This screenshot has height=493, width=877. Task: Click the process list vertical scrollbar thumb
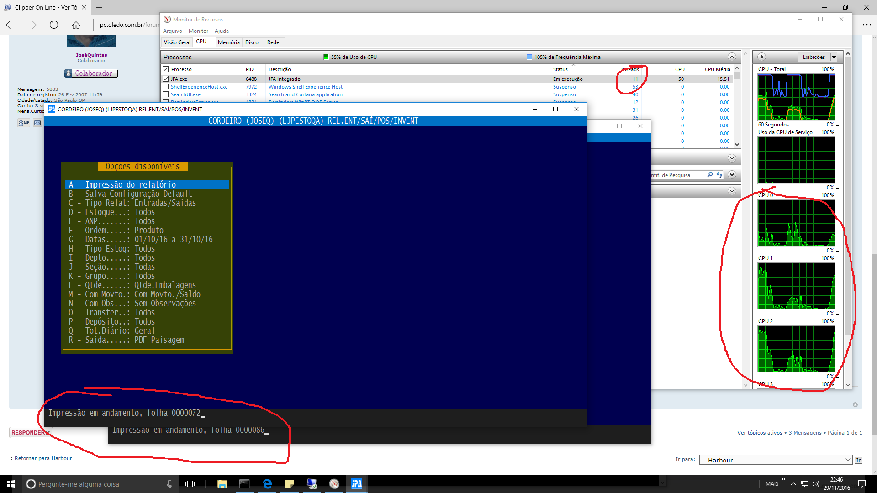coord(737,76)
